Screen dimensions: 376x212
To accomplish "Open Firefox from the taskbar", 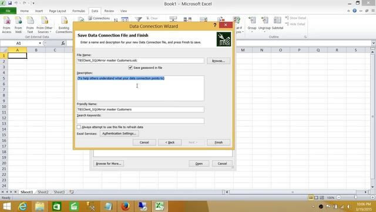I will 125,206.
